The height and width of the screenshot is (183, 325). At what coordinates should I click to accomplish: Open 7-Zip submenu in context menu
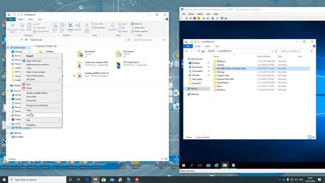[41, 68]
